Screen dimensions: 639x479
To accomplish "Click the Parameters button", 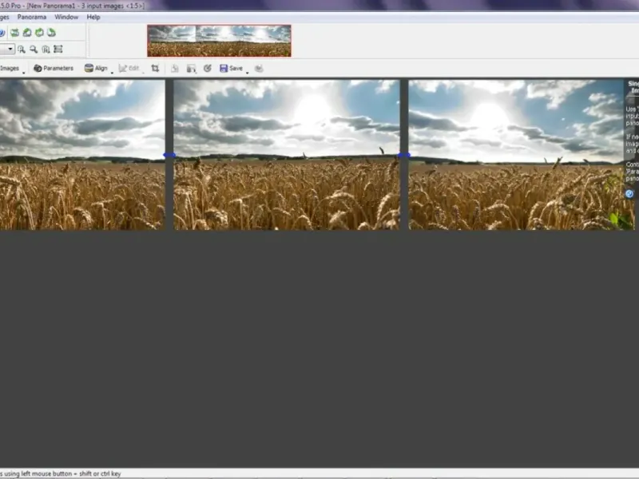I will tap(54, 69).
